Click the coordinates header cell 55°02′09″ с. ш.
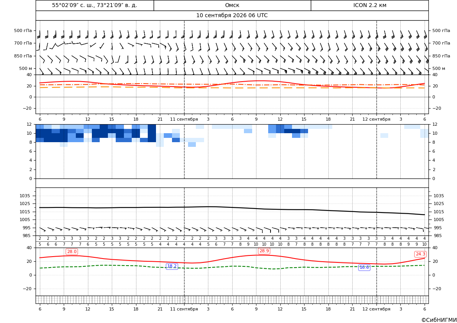This screenshot has width=457, height=323. [x=95, y=5]
